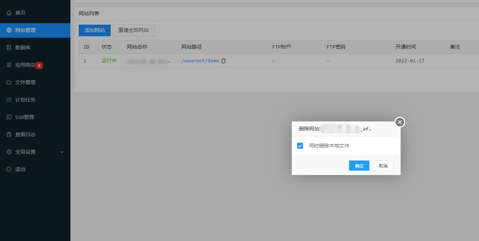The width and height of the screenshot is (479, 241).
Task: Click the 添加网站 button
Action: pyautogui.click(x=95, y=30)
